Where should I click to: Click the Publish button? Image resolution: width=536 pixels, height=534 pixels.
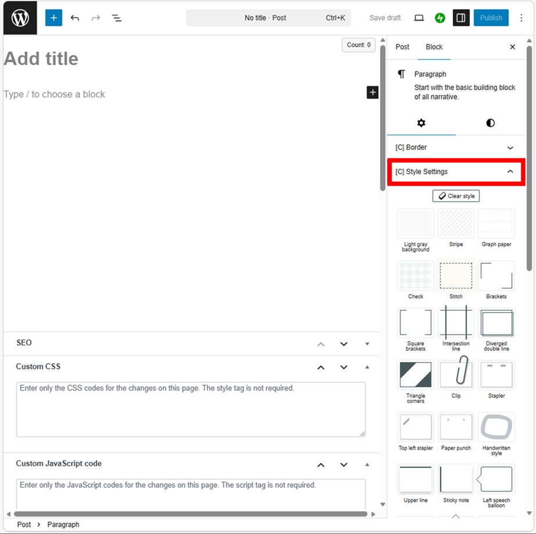point(491,18)
